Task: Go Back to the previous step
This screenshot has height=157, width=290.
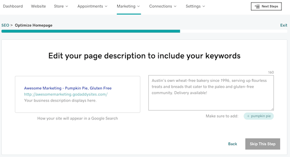Action: 232,144
